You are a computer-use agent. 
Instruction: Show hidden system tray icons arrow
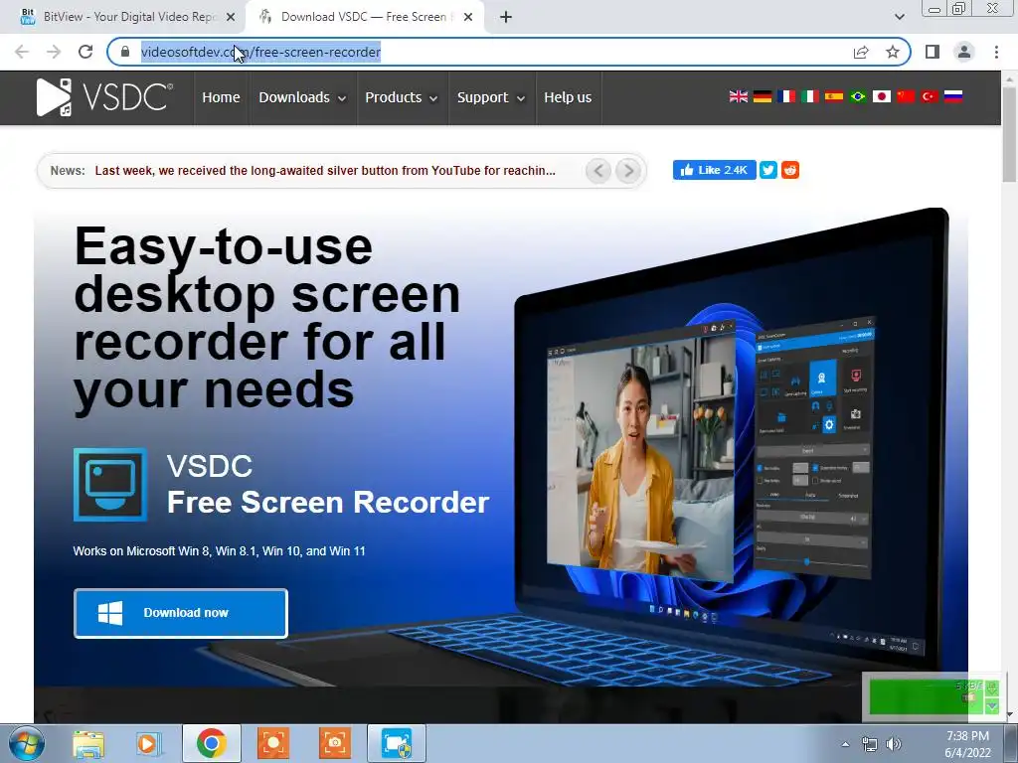pos(845,744)
